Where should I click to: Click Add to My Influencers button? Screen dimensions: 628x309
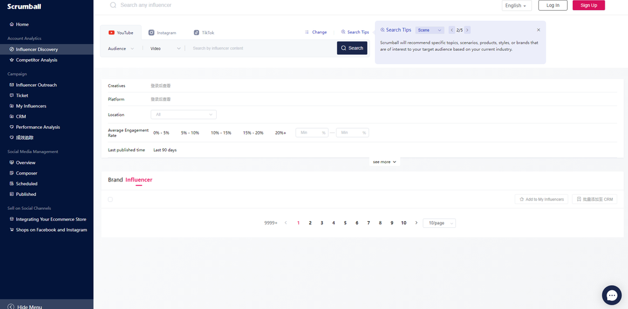(x=541, y=199)
